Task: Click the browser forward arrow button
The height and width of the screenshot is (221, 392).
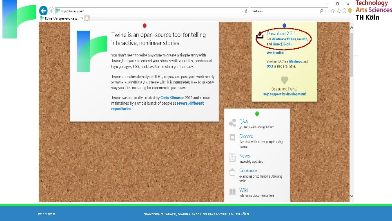Action: click(x=51, y=11)
